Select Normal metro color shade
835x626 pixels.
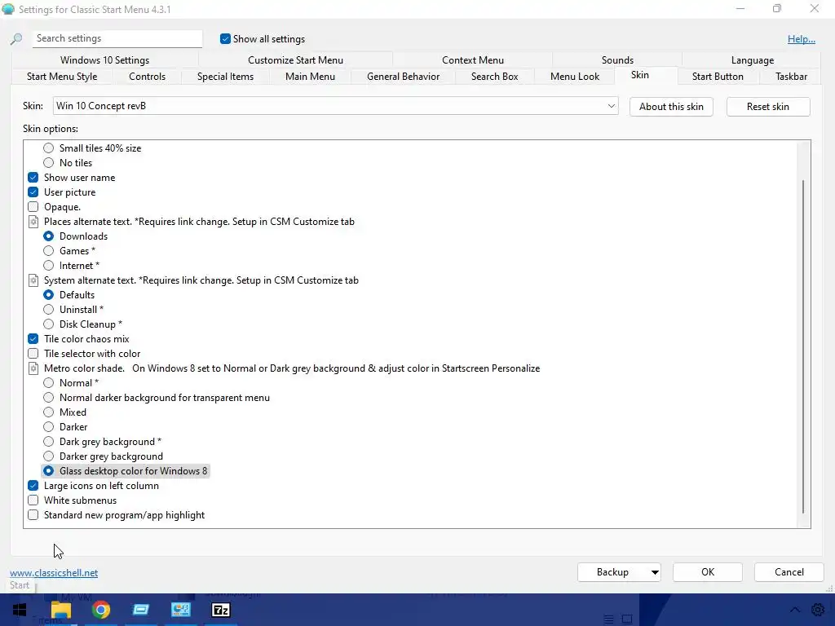(x=48, y=383)
